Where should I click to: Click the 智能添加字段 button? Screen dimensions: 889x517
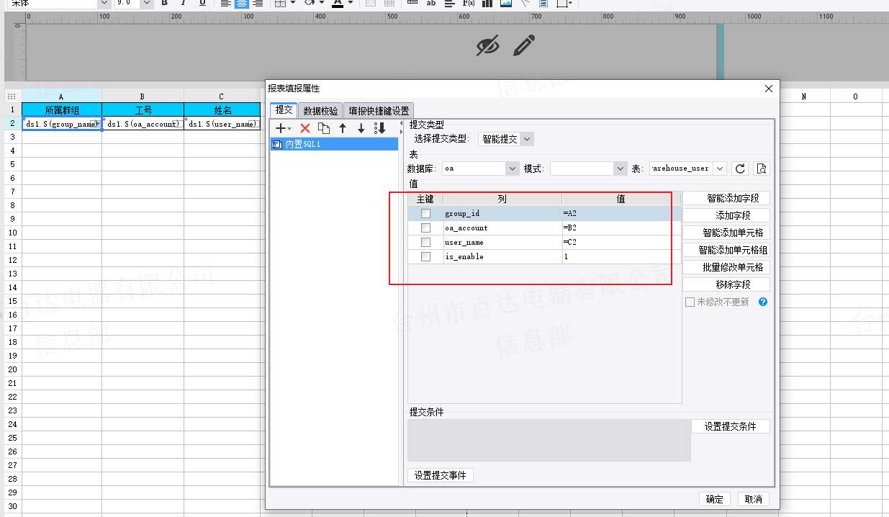[x=726, y=198]
